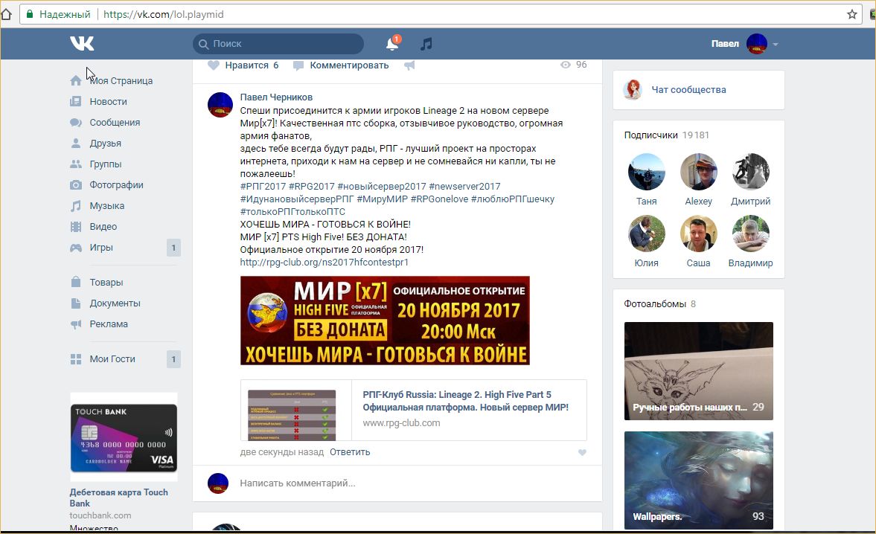The image size is (876, 534).
Task: Open the rpg-club.org link in comment
Action: [x=324, y=263]
